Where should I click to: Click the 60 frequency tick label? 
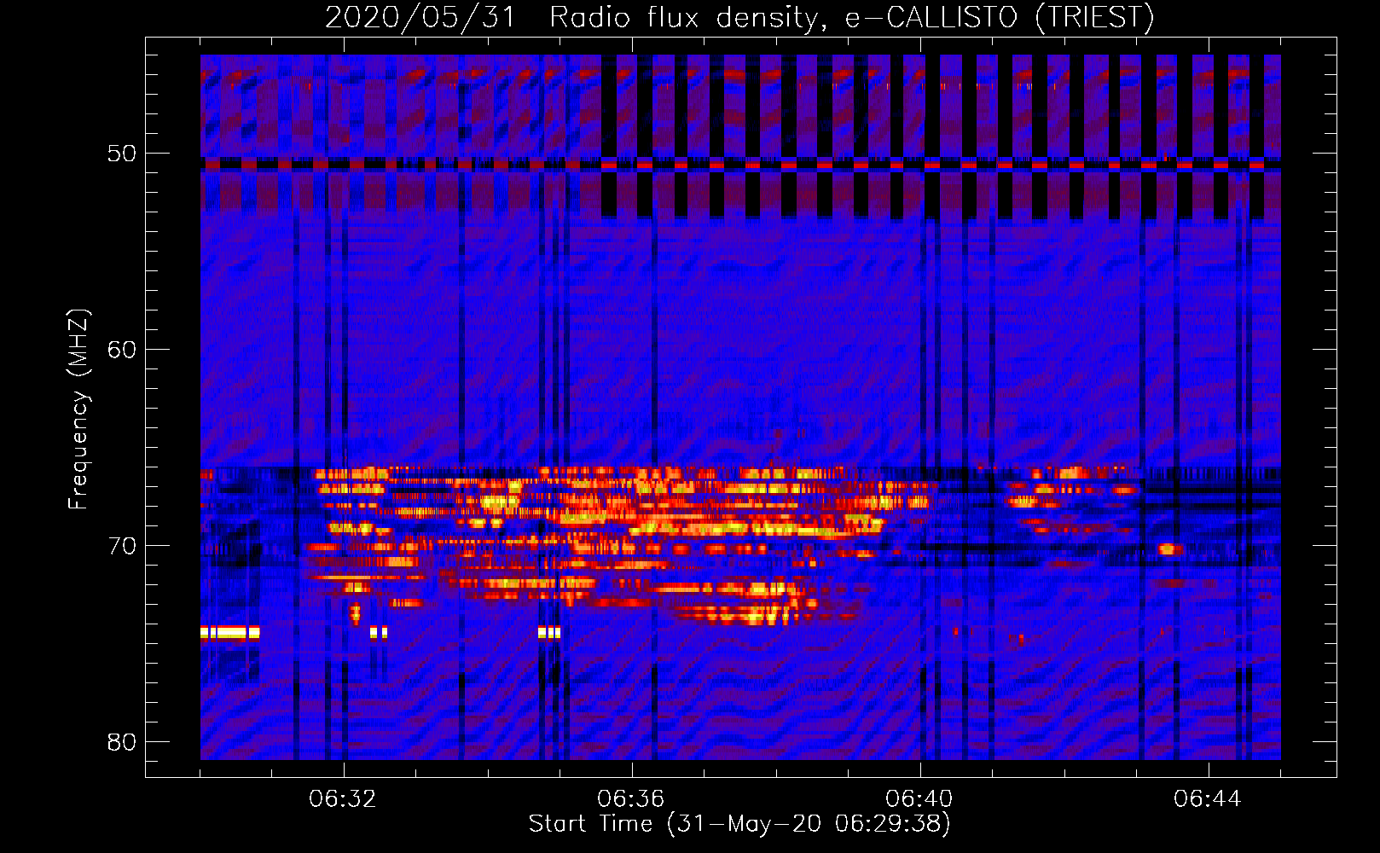(122, 350)
